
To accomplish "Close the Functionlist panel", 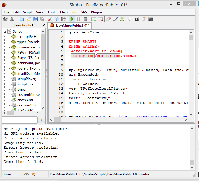I will tap(43, 25).
